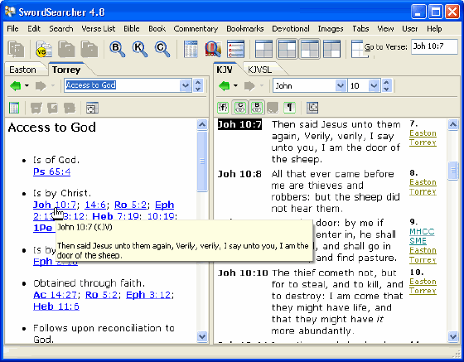Viewport: 464px width, 362px height.
Task: Toggle book links (B) button
Action: click(257, 108)
